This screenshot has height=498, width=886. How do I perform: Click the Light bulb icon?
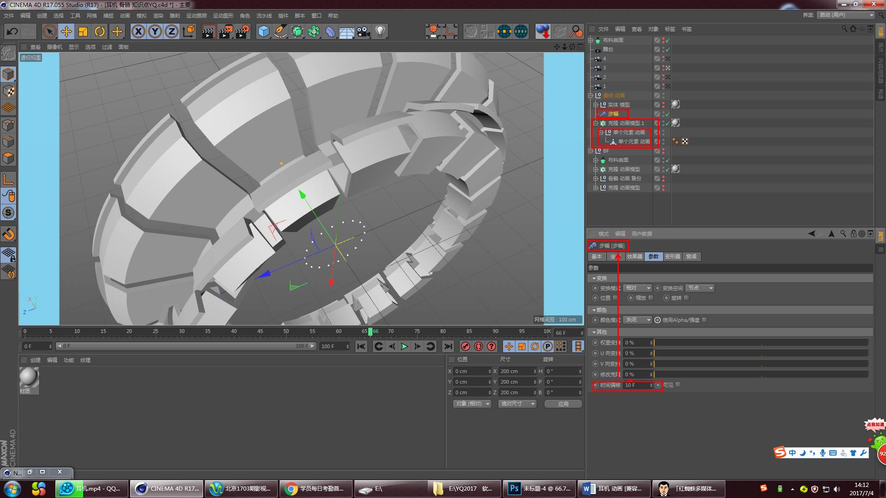click(380, 31)
